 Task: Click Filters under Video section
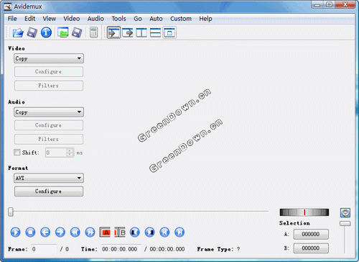[49, 86]
